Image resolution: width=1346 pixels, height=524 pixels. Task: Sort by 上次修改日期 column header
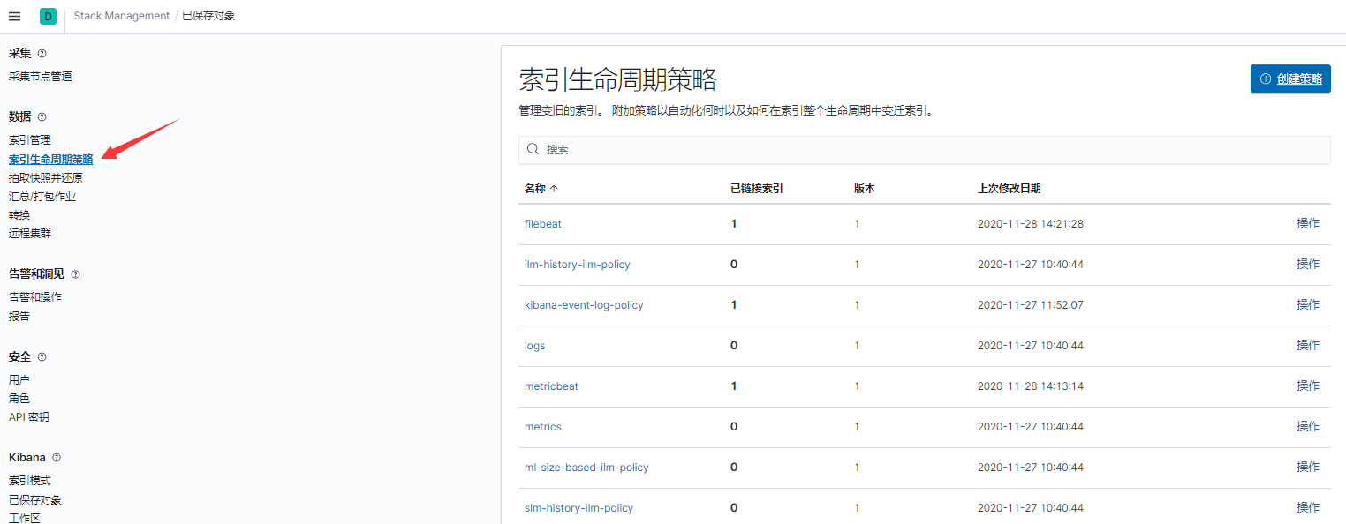1009,189
